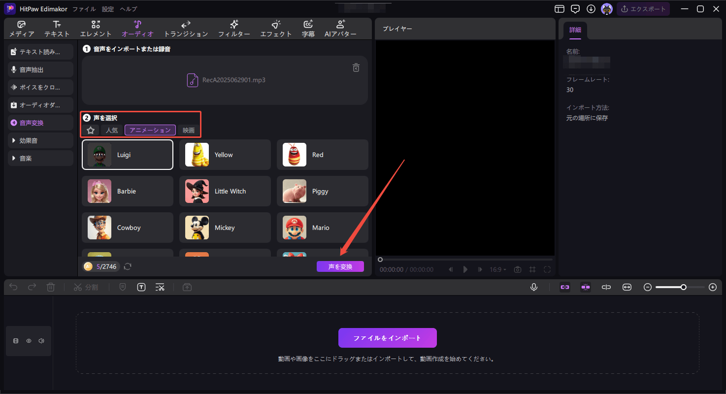Open the ファイル menu
The image size is (726, 394).
84,9
